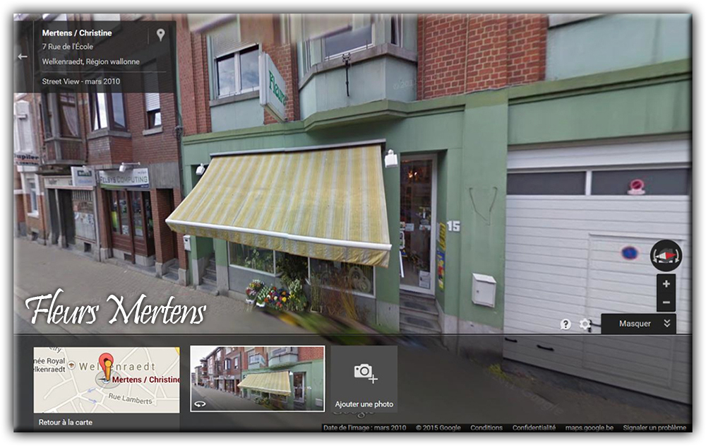Screen dimensions: 706x446
Task: Open the maps.google.be link
Action: coord(590,428)
